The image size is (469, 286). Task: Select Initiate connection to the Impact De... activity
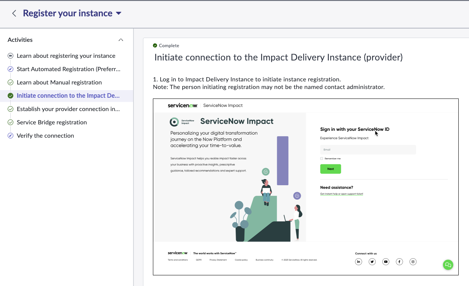68,96
